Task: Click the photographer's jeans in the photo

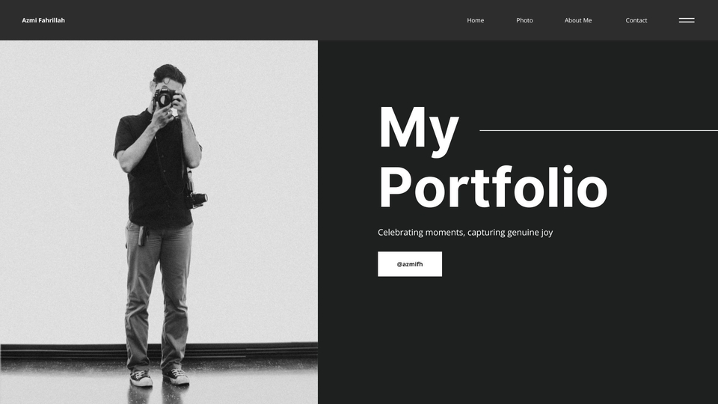Action: [158, 293]
